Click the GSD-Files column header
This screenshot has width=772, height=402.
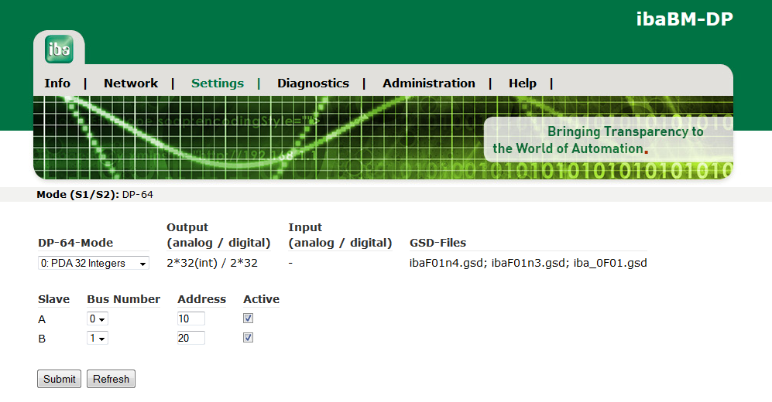click(437, 243)
